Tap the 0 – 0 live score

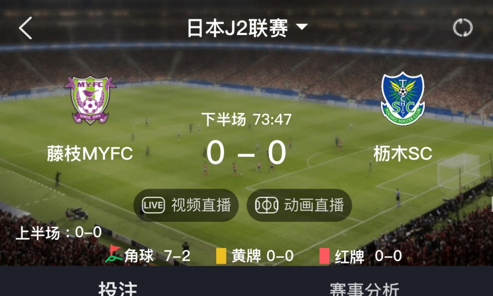coord(246,153)
